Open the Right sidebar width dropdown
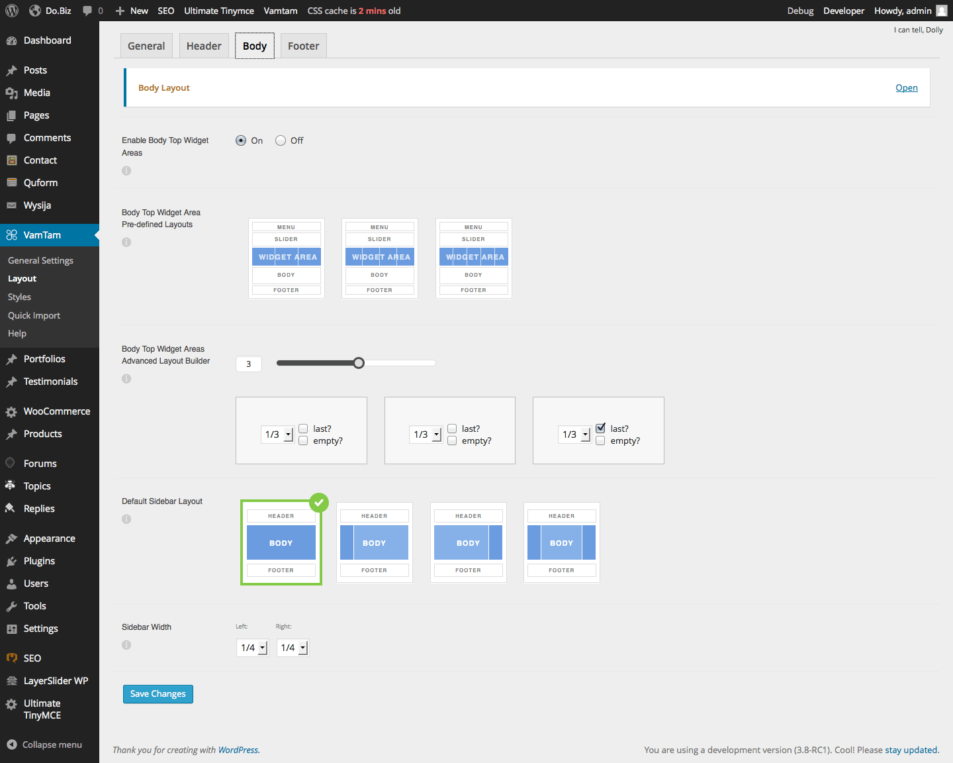The image size is (953, 763). pos(293,648)
